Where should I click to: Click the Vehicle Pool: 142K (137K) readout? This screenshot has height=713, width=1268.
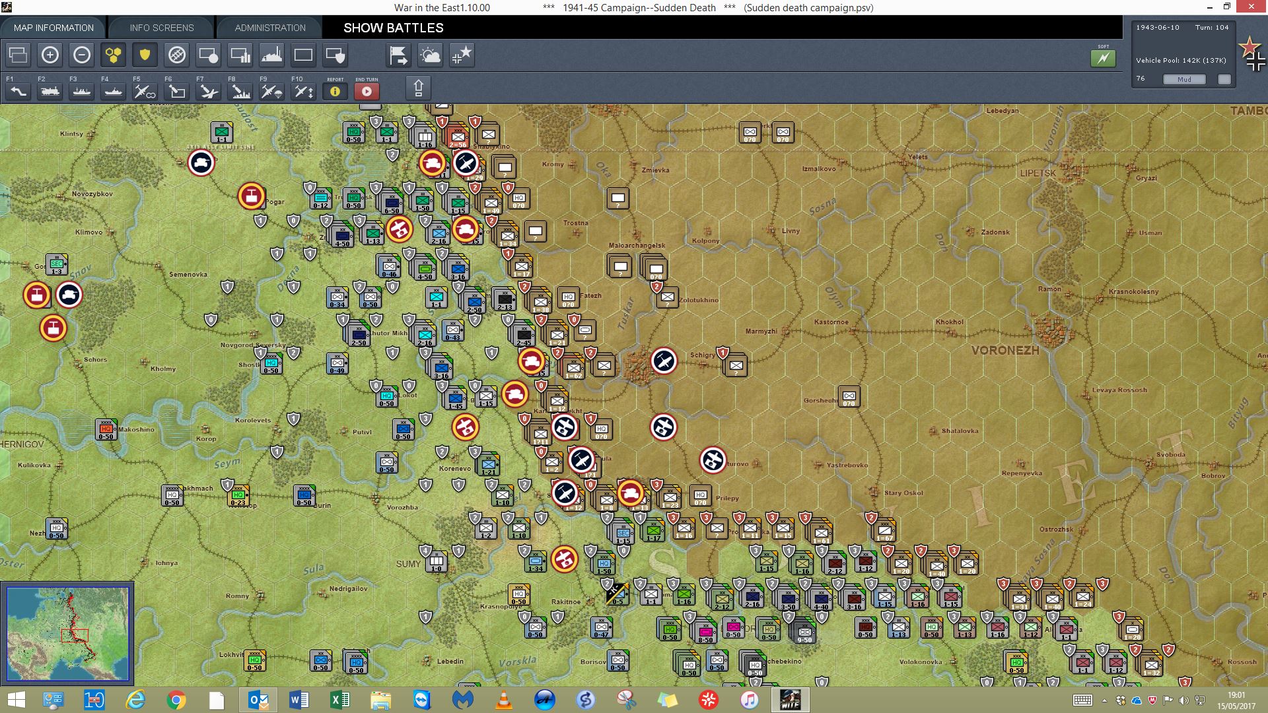1181,60
